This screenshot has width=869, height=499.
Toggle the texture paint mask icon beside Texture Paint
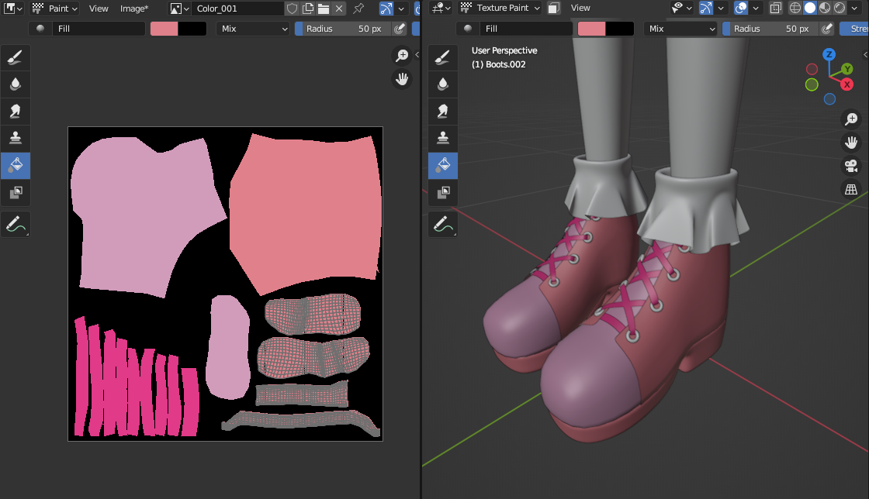[553, 8]
